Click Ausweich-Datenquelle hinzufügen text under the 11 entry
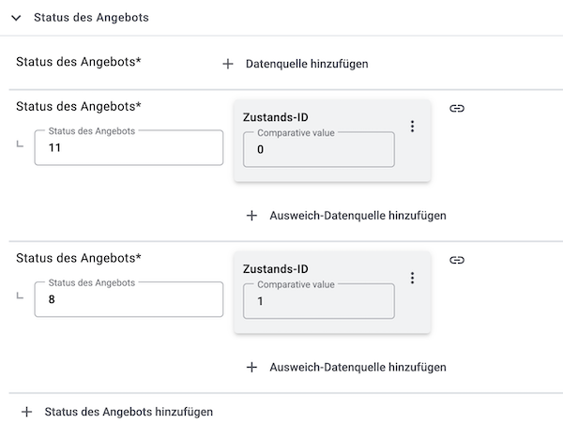This screenshot has width=563, height=439. pos(358,216)
